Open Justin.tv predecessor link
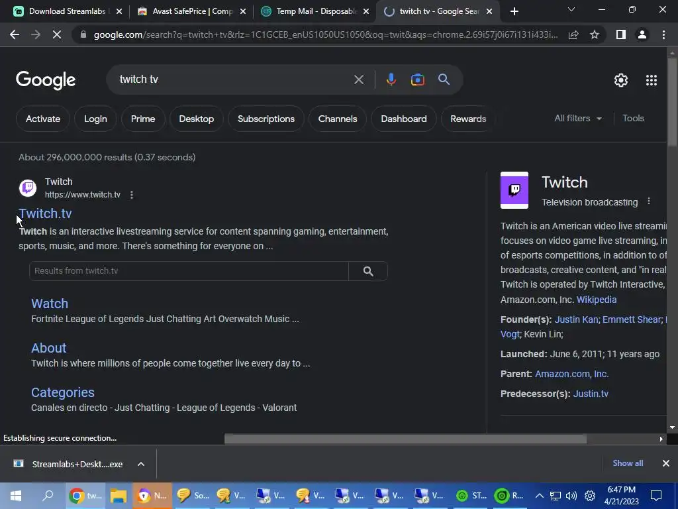The height and width of the screenshot is (509, 678). coord(591,394)
